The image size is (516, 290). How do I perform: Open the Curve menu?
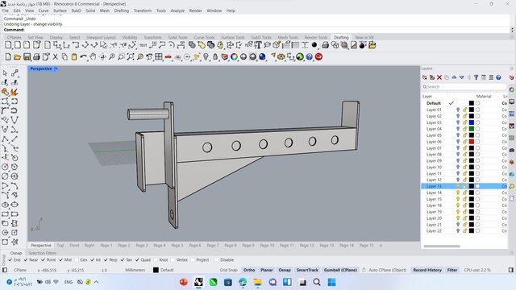44,10
